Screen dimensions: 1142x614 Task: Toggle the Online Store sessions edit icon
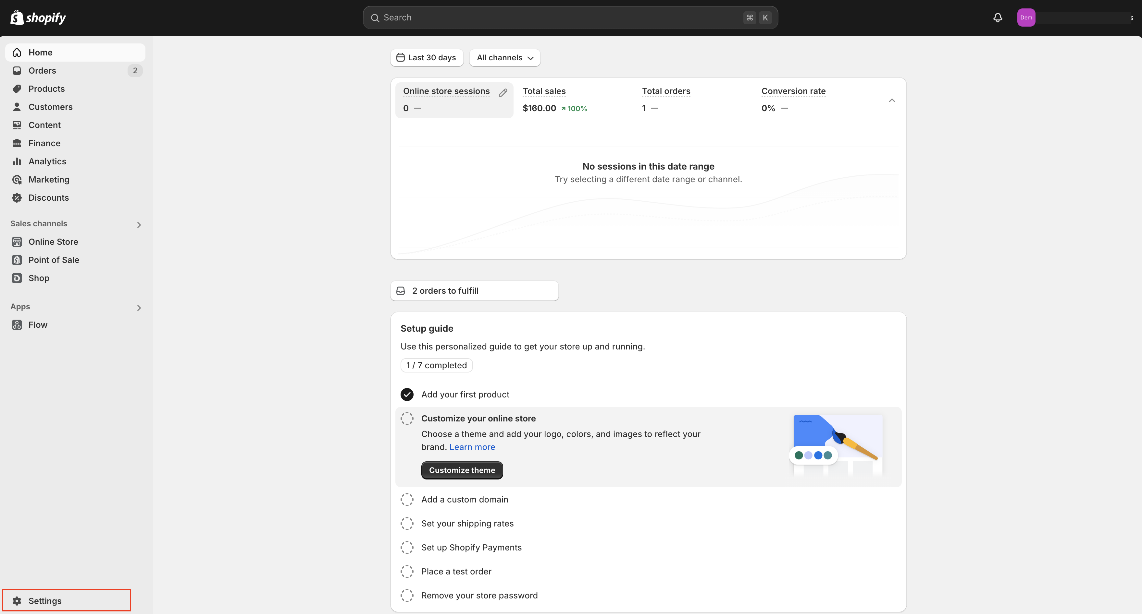(x=503, y=91)
